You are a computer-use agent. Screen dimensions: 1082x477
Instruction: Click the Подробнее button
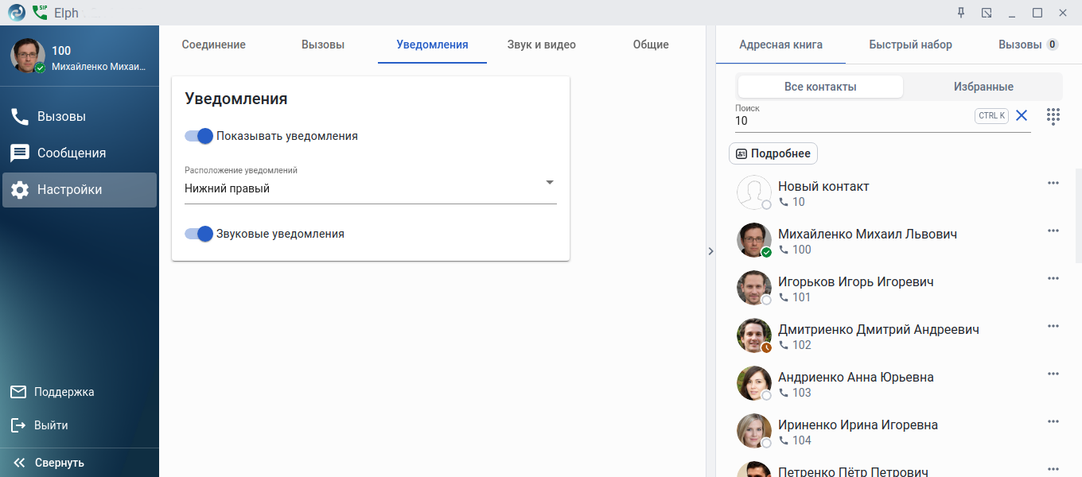tap(773, 153)
